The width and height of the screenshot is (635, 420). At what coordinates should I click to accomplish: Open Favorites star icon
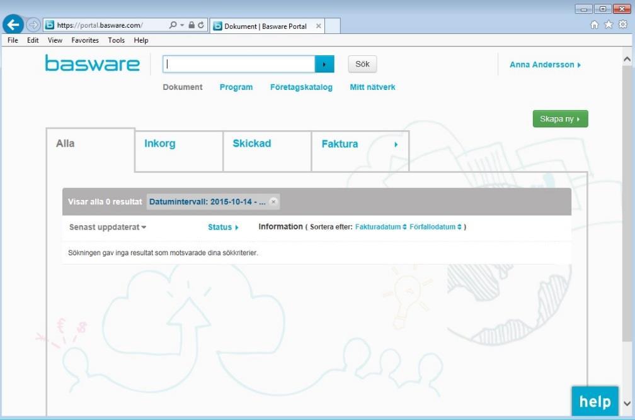(609, 25)
